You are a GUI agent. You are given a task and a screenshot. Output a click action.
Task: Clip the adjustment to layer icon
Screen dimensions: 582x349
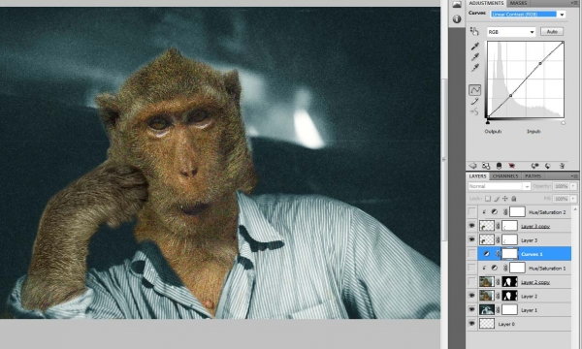point(499,166)
